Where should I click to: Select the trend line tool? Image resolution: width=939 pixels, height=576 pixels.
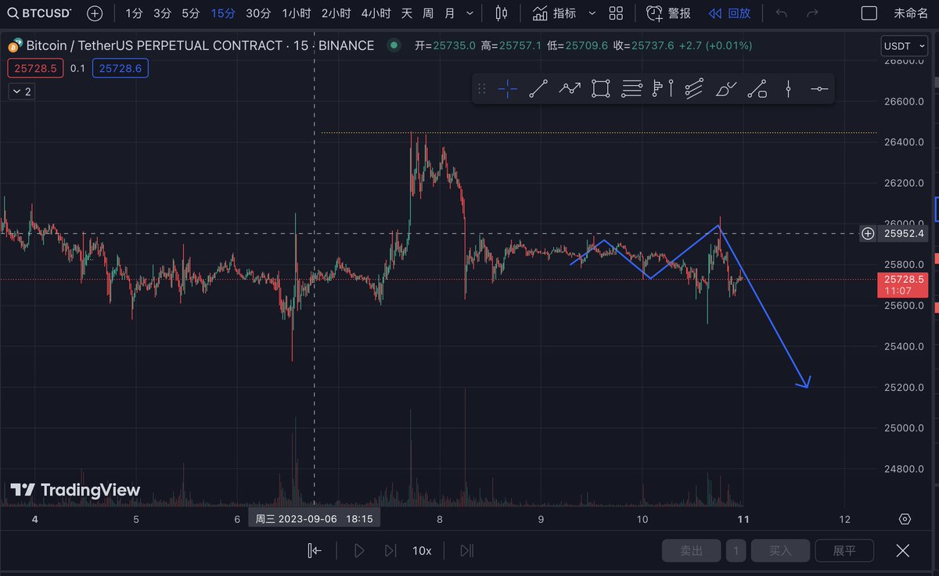538,89
